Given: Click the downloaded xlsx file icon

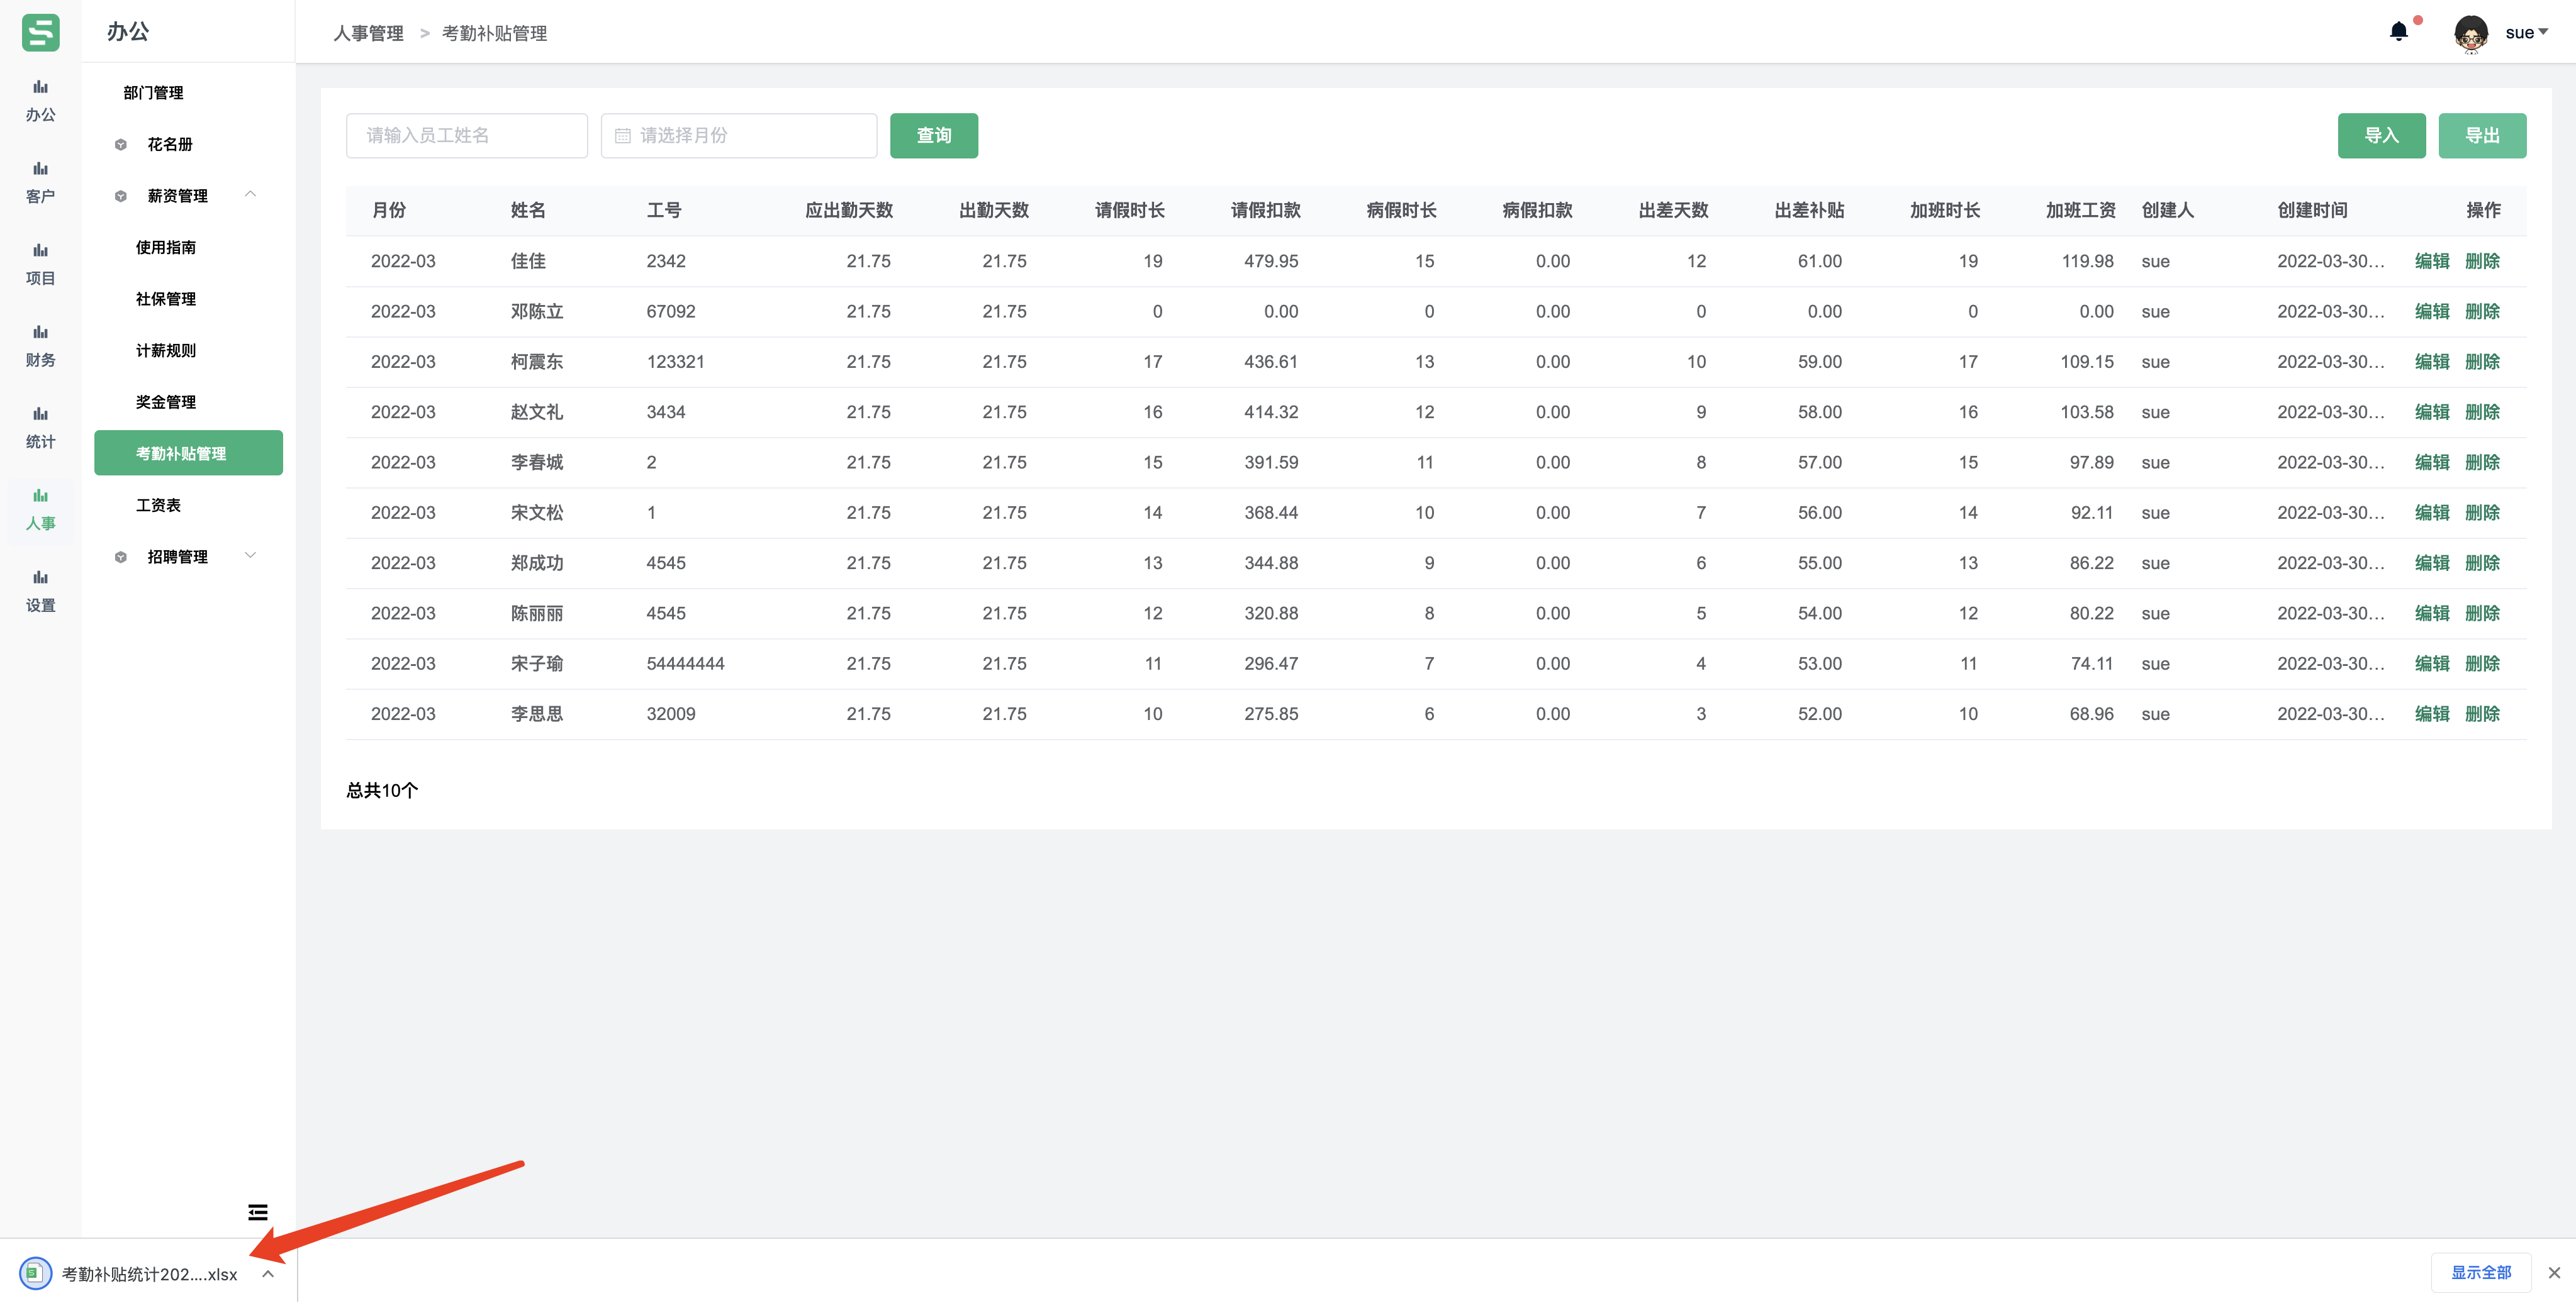Looking at the screenshot, I should tap(35, 1273).
